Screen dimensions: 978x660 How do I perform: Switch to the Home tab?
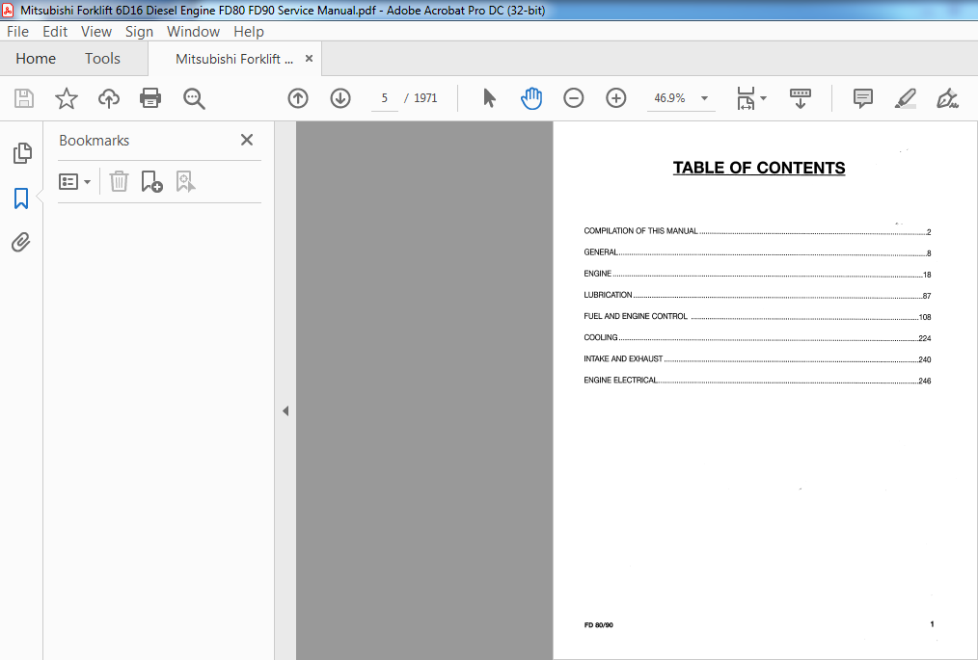tap(36, 59)
